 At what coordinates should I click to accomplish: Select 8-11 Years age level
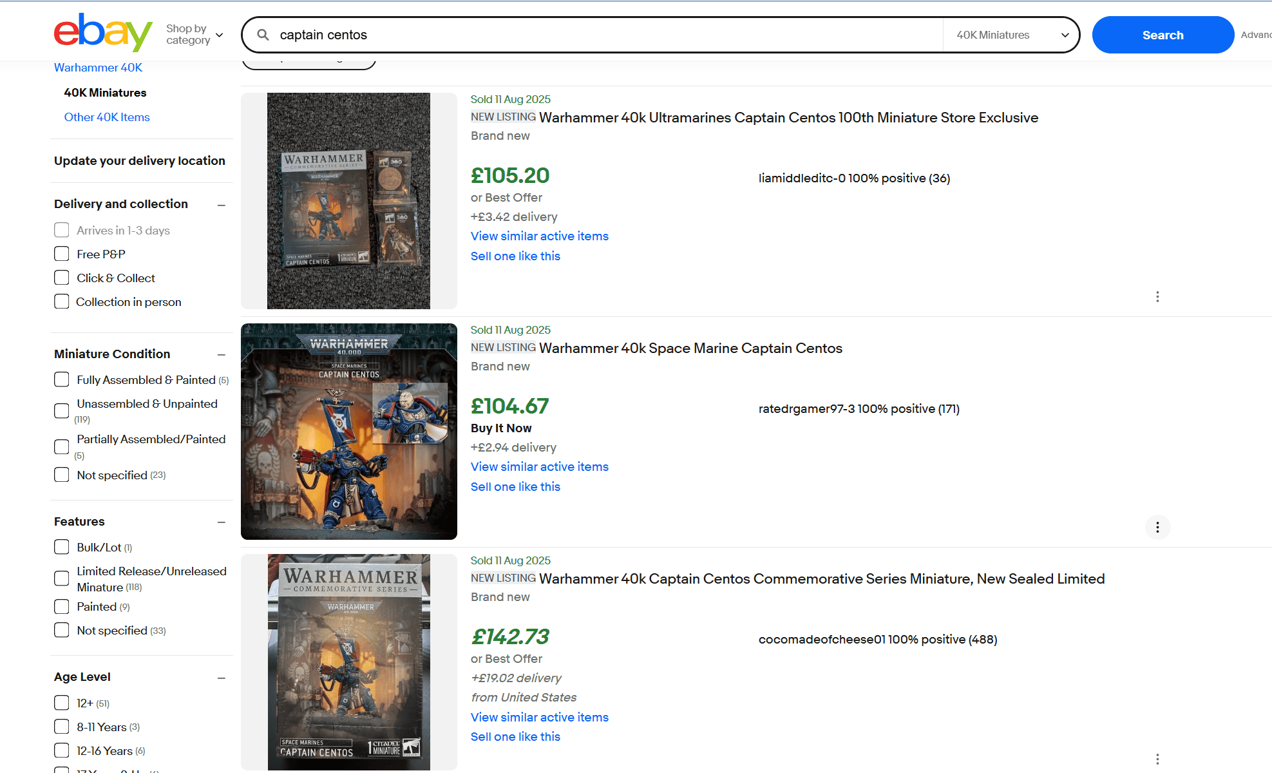(62, 727)
